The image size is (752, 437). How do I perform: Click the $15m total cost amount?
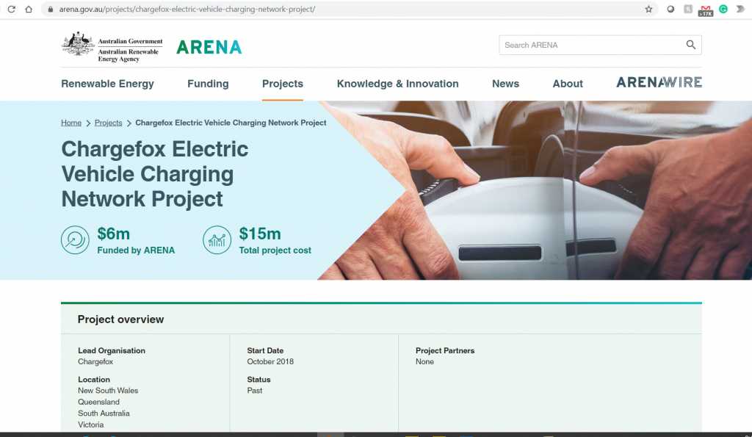[x=260, y=234]
